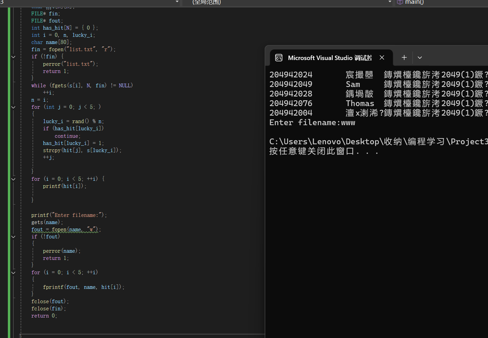Click the 'gets(name);' line

click(47, 222)
